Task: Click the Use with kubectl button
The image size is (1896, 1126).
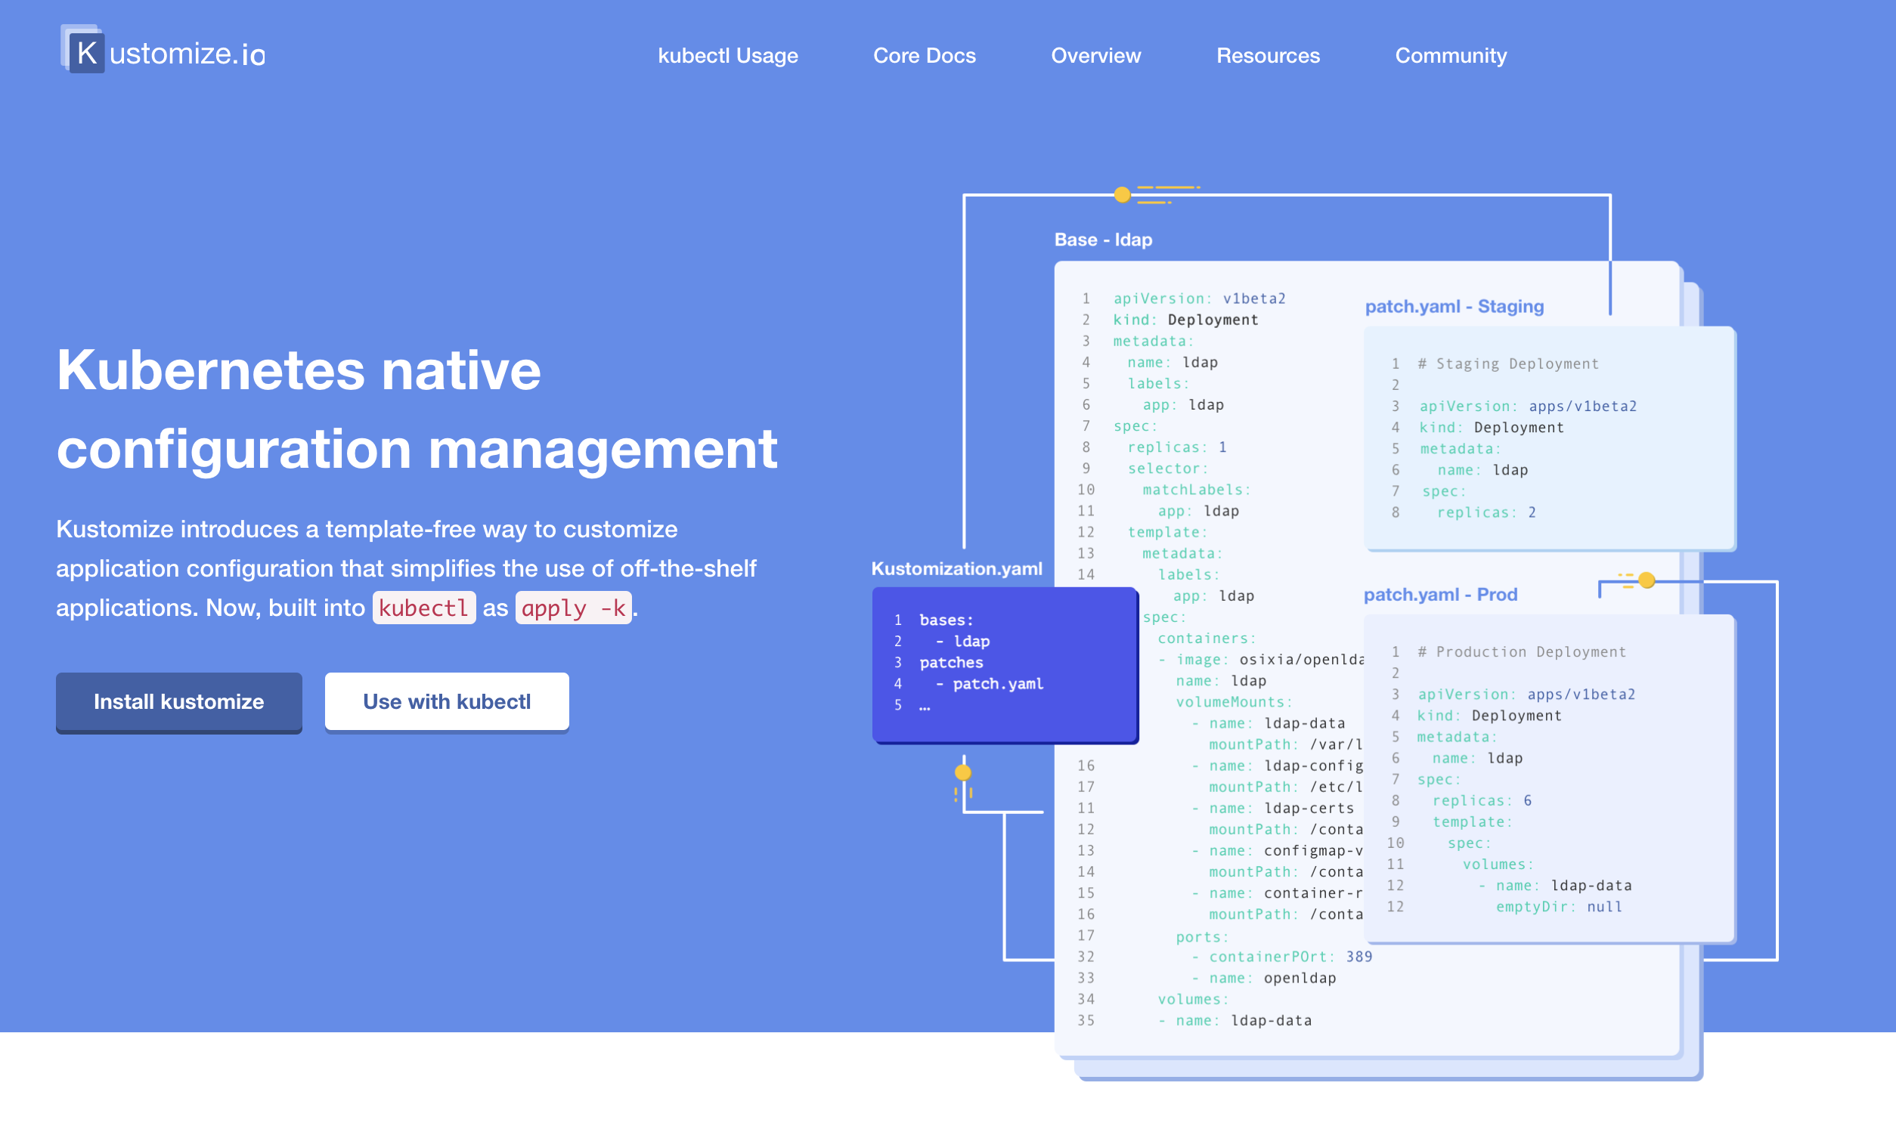Action: 446,702
